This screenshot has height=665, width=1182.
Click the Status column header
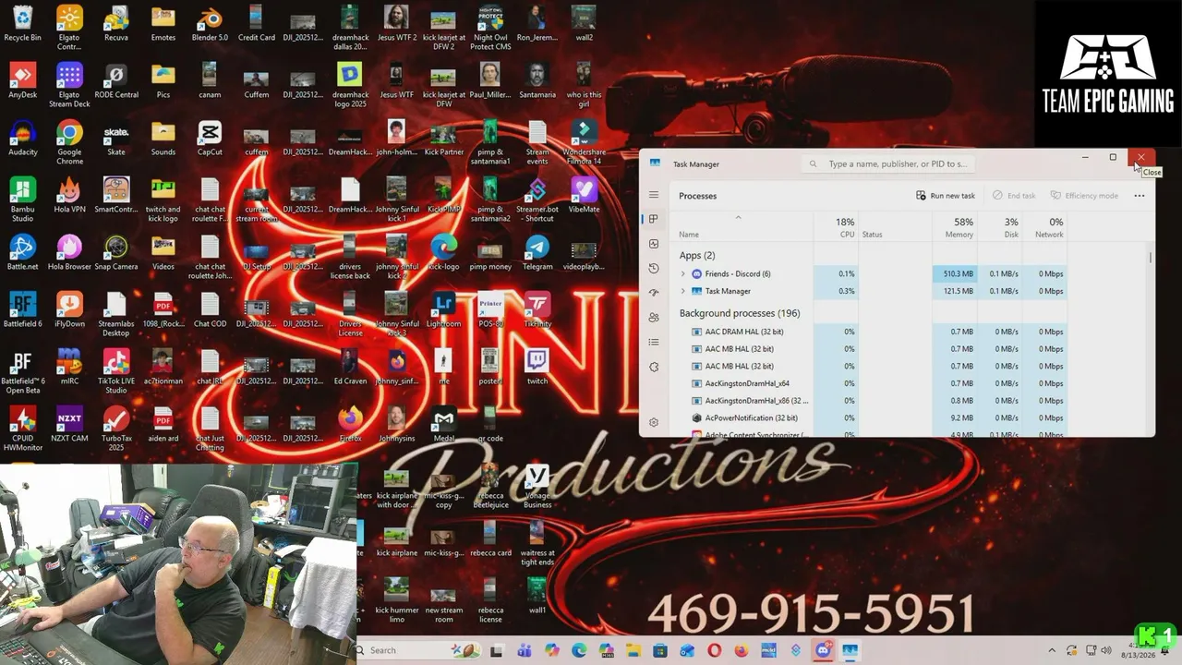tap(873, 235)
